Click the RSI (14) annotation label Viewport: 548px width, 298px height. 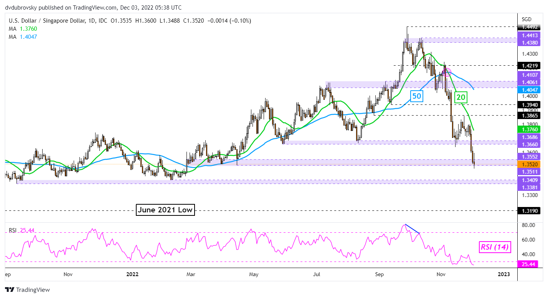click(x=495, y=247)
